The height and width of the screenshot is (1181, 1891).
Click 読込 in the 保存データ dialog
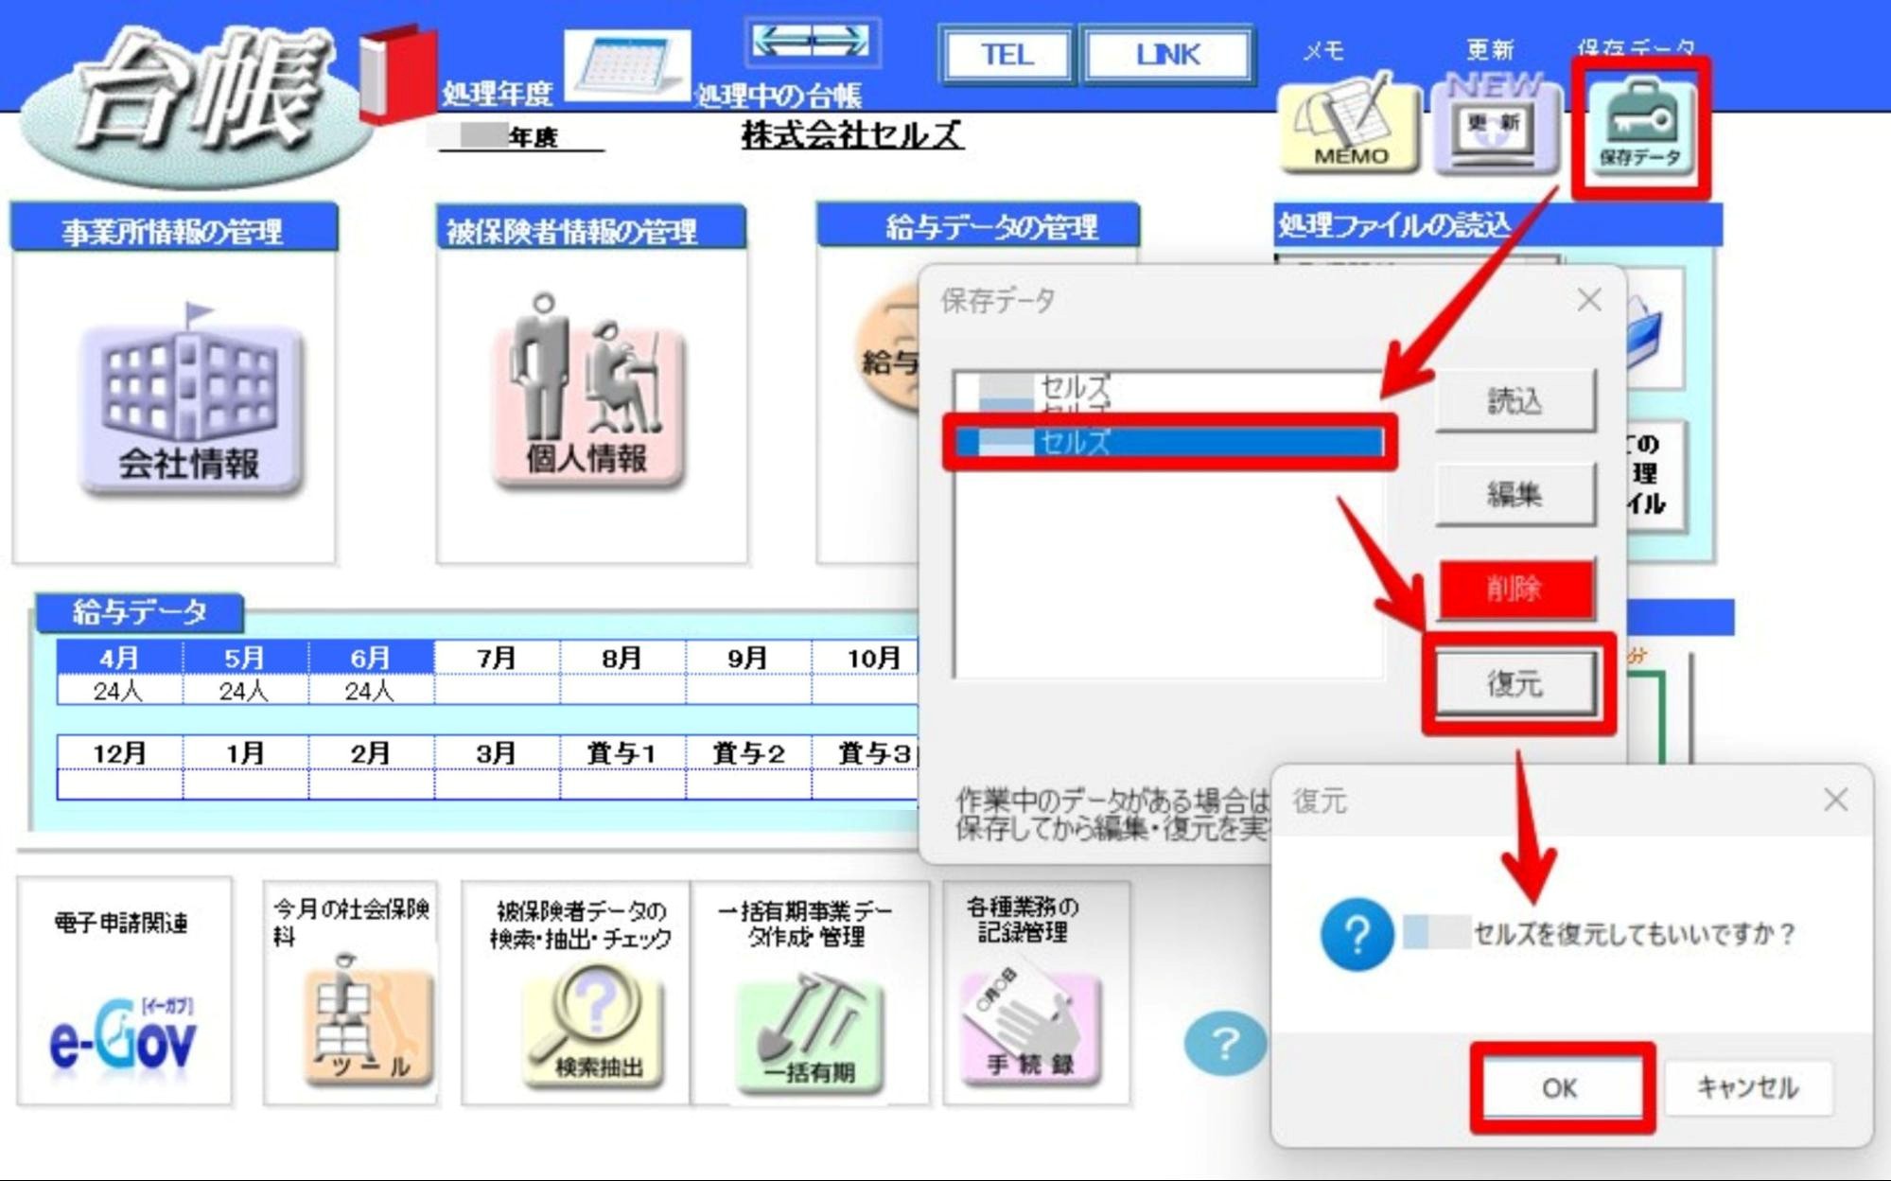1515,401
